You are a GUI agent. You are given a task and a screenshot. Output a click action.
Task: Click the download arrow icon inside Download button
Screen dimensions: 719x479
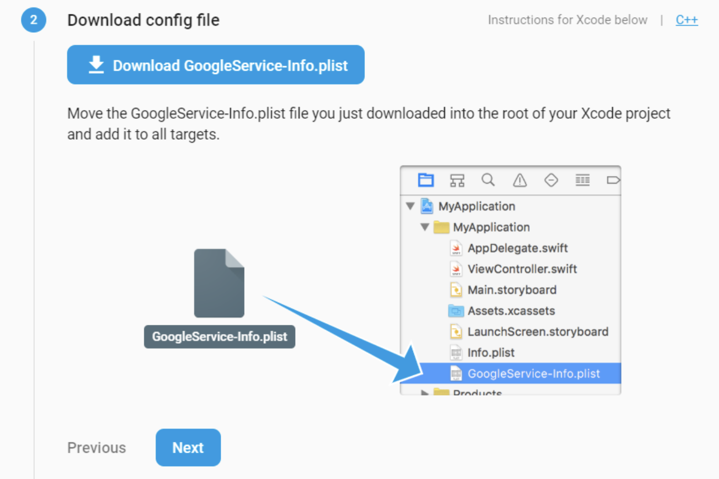click(96, 65)
